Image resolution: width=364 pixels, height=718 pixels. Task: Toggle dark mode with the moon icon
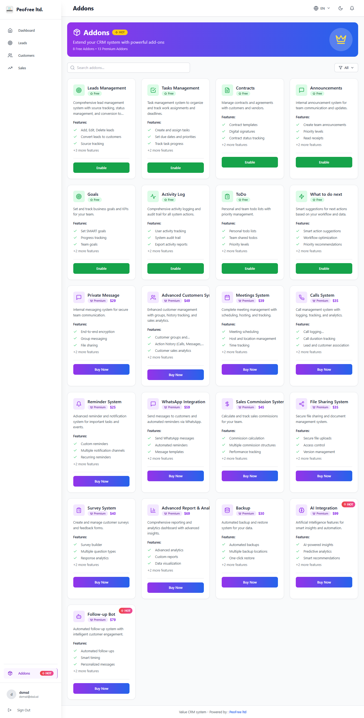(340, 8)
